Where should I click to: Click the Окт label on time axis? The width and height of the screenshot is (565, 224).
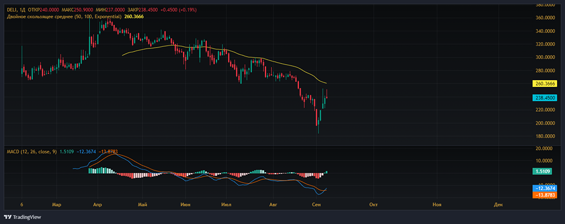point(373,205)
